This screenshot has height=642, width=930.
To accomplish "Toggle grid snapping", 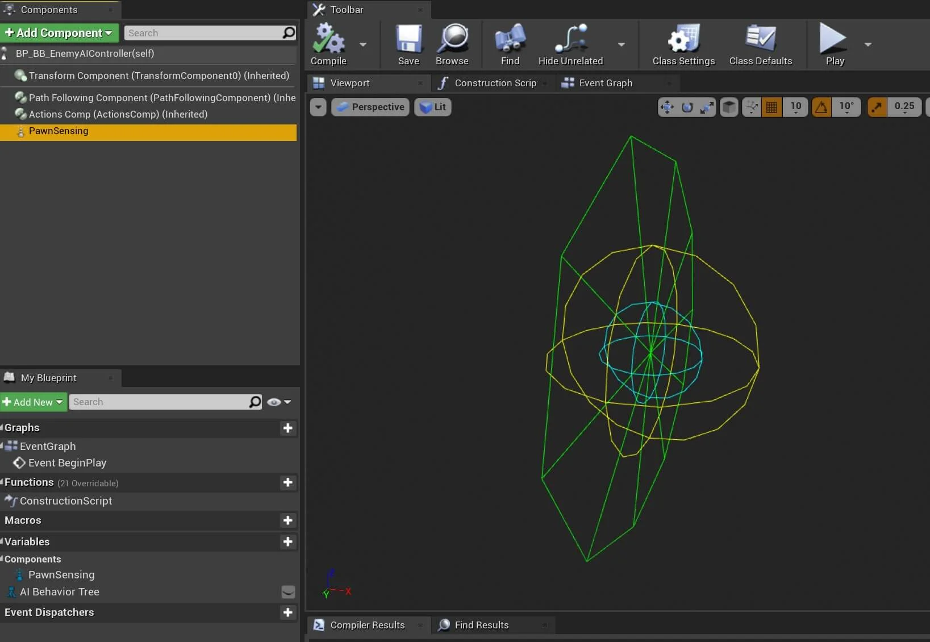I will pyautogui.click(x=771, y=107).
